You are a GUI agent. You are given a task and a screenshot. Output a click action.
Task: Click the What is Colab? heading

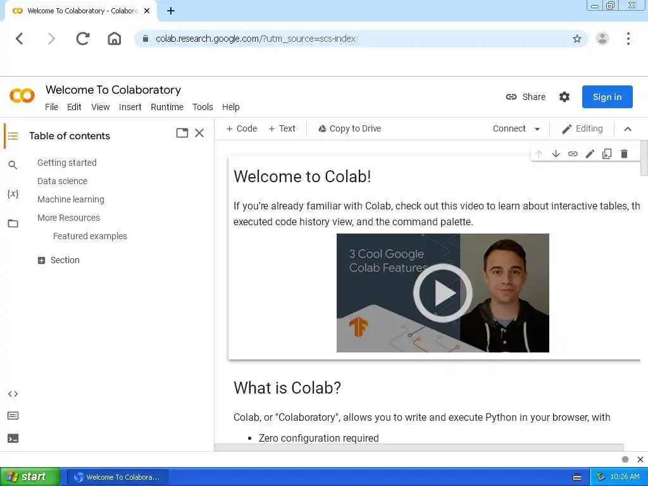[x=287, y=388]
